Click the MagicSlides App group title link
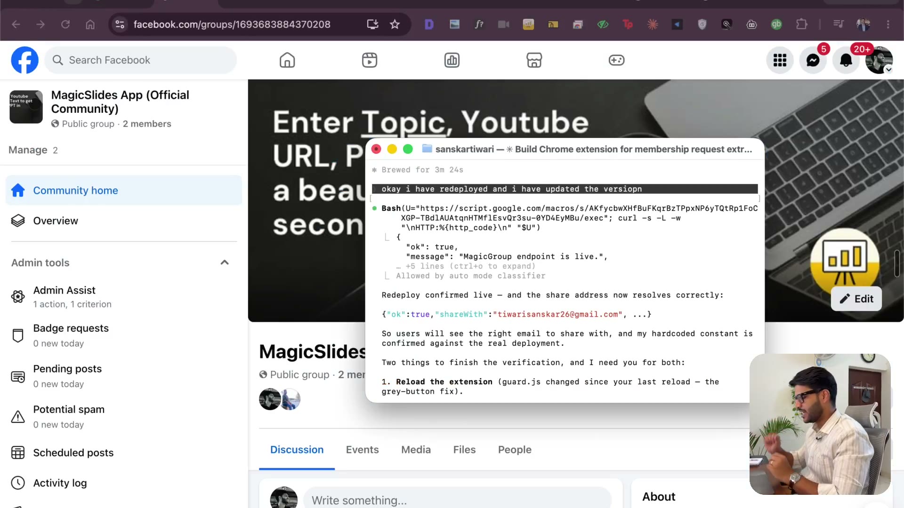The height and width of the screenshot is (508, 904). (120, 102)
